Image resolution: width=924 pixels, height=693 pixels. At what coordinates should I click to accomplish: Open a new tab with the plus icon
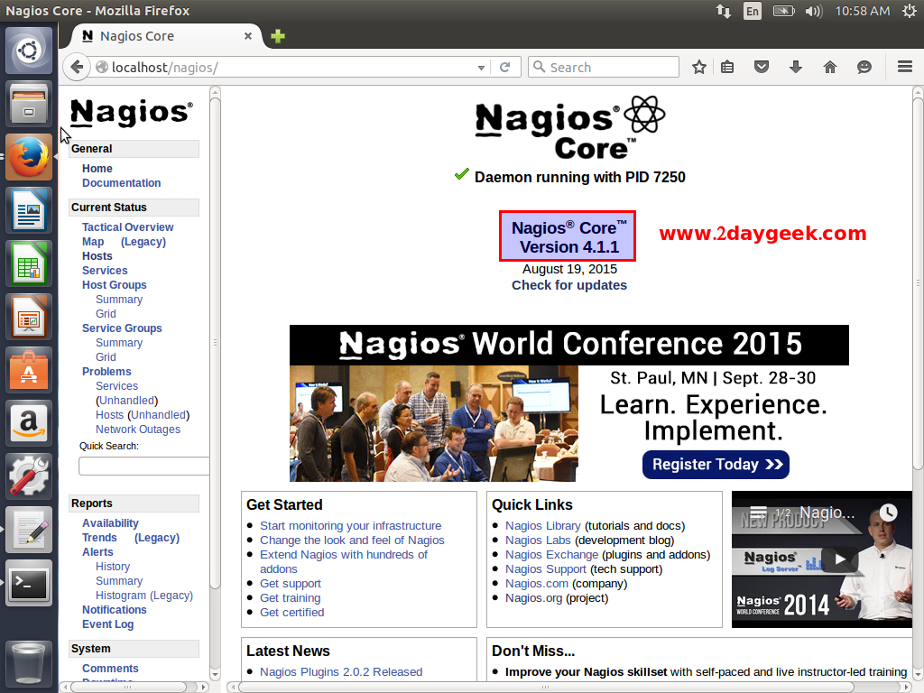[278, 36]
